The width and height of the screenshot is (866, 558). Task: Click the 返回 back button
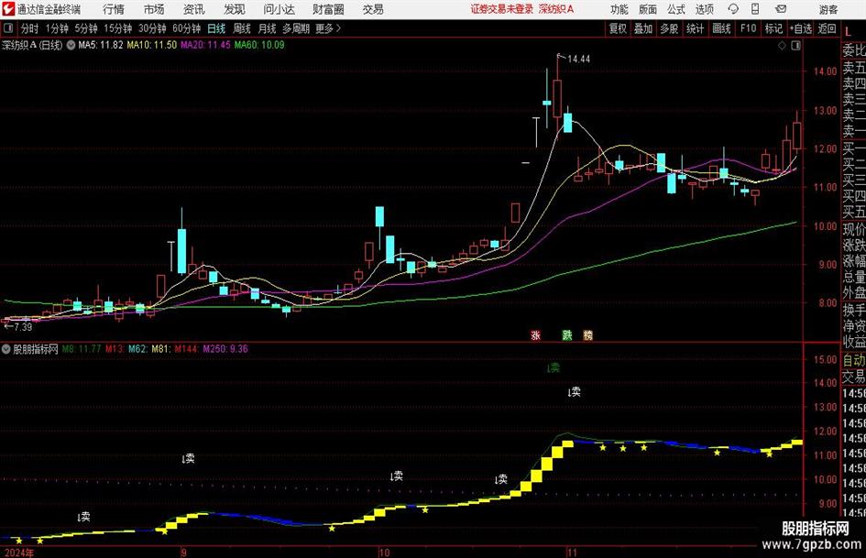tap(827, 28)
